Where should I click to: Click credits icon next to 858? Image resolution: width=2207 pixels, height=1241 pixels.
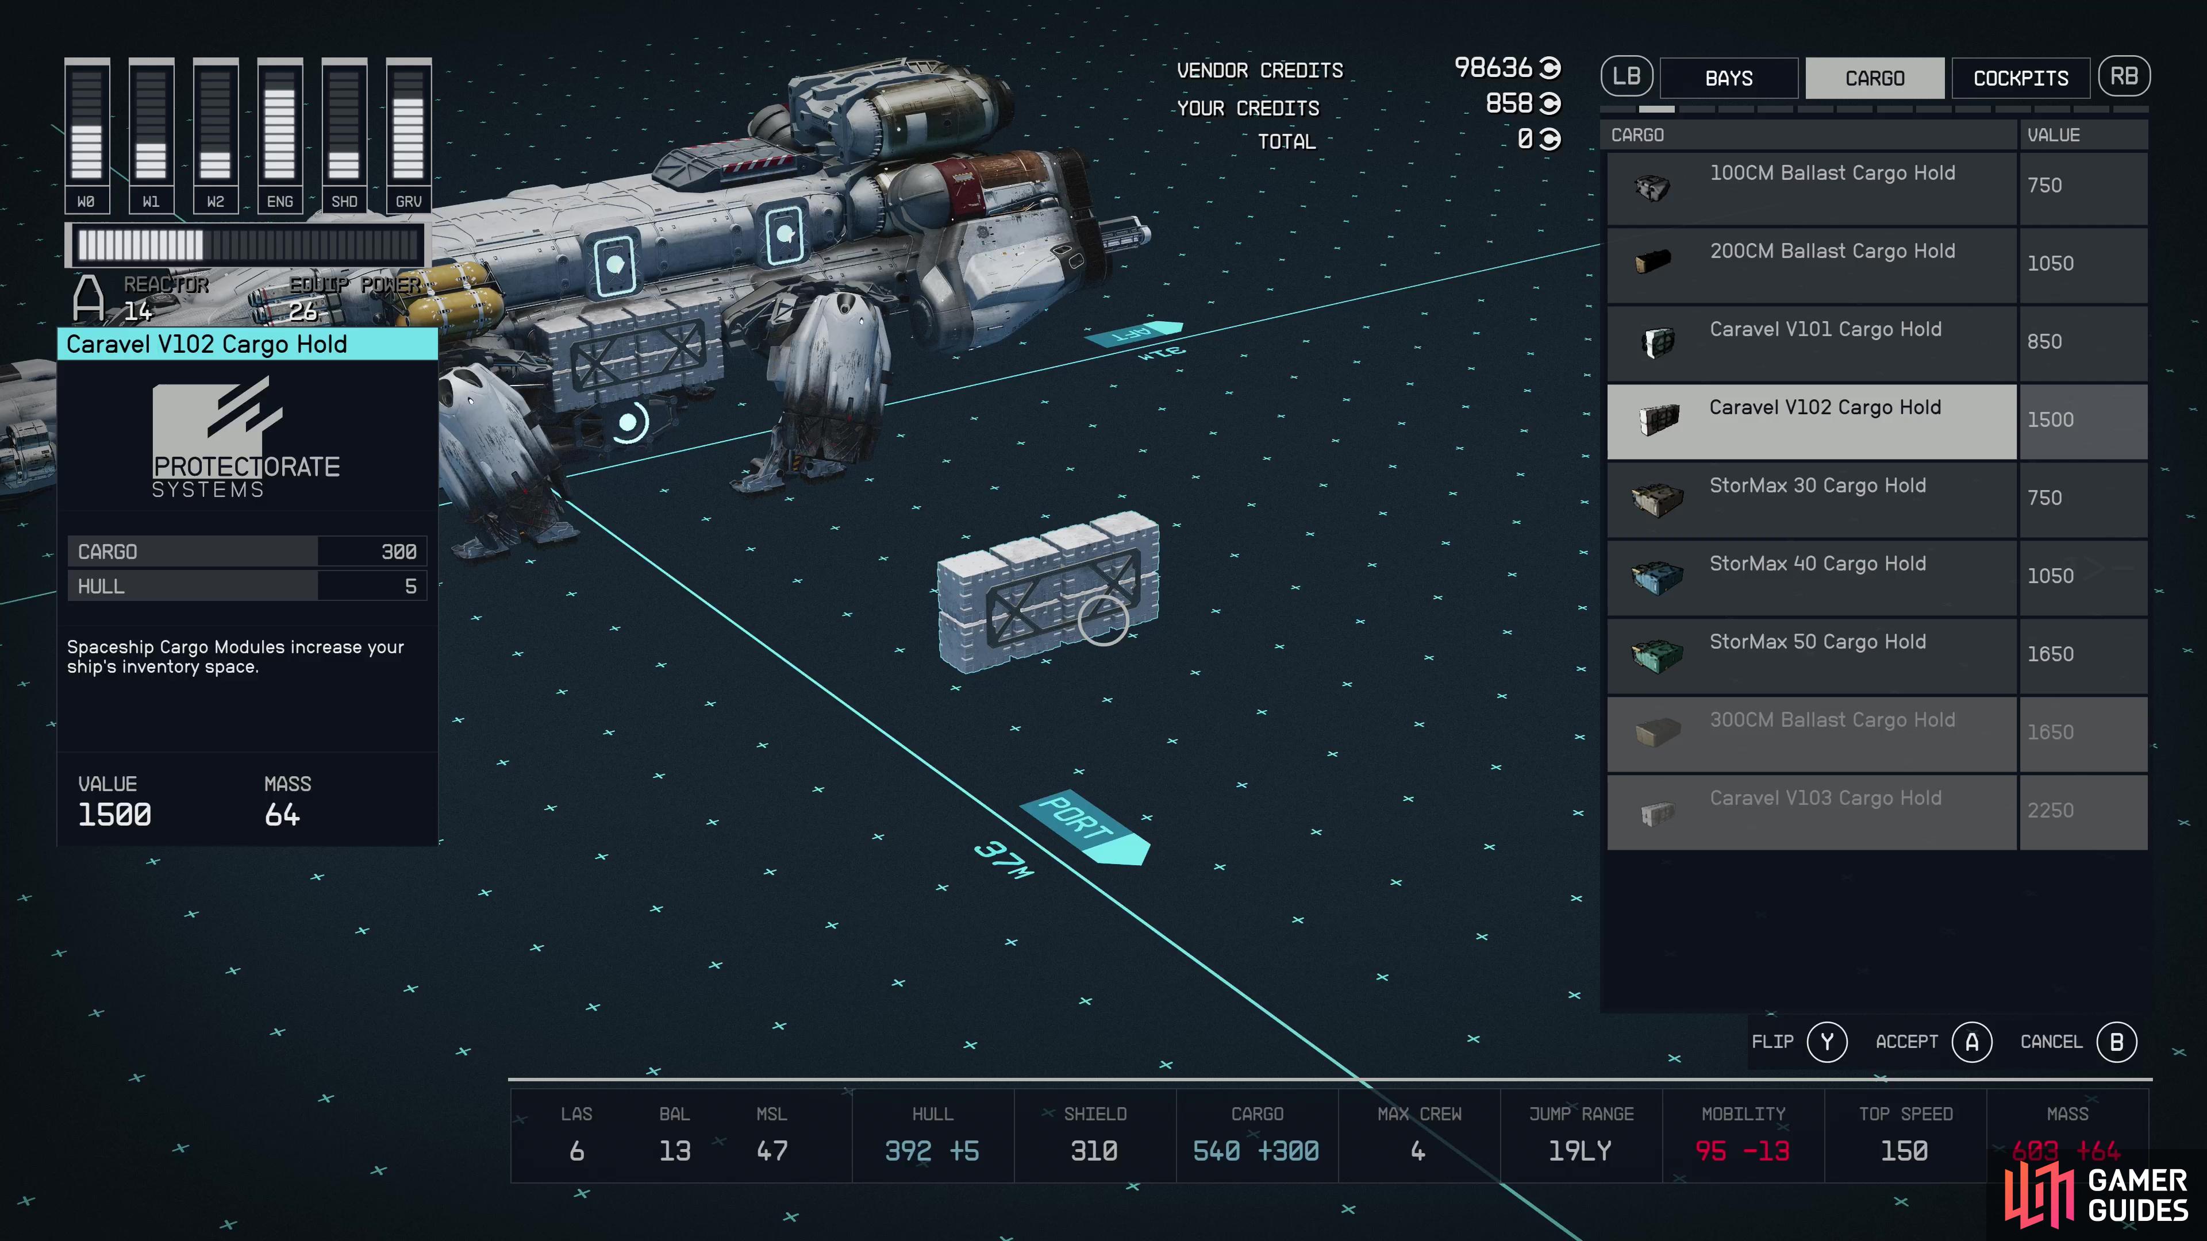pyautogui.click(x=1550, y=103)
